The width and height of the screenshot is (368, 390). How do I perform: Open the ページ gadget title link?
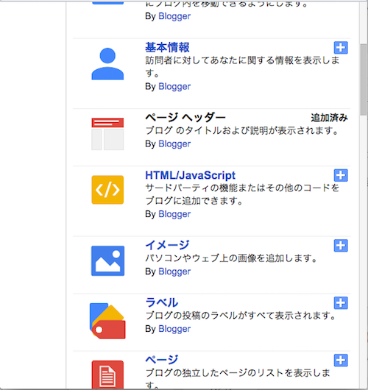(x=162, y=360)
